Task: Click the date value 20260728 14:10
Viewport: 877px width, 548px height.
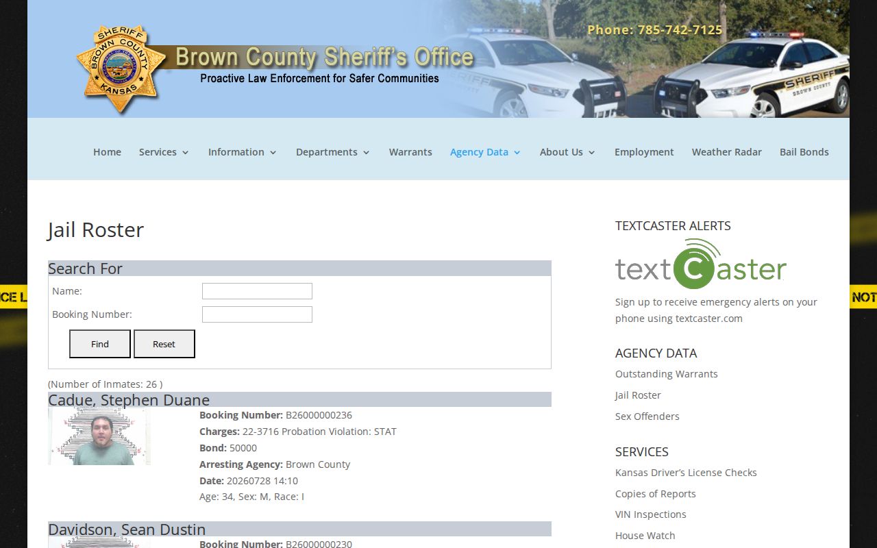Action: [x=262, y=481]
